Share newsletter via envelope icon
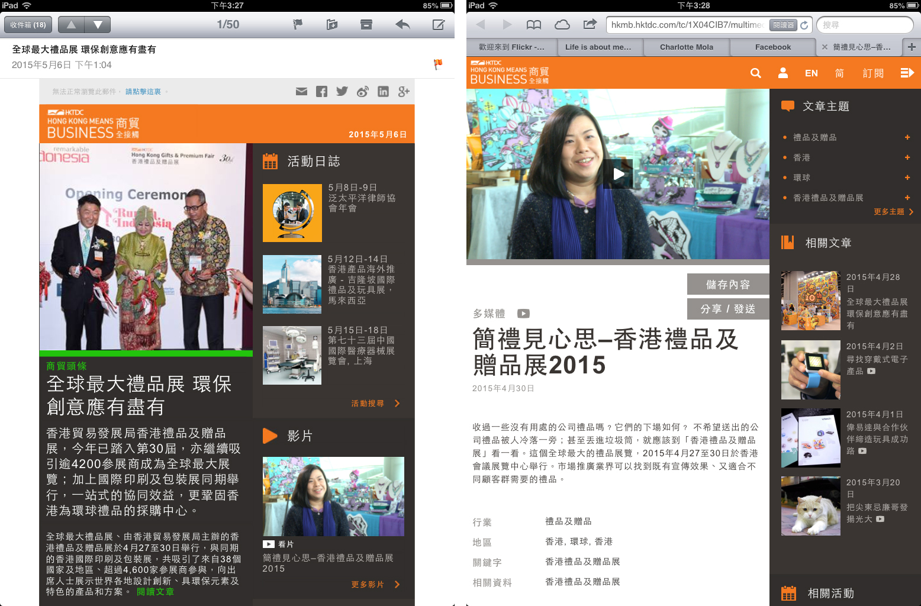The height and width of the screenshot is (606, 921). coord(301,91)
